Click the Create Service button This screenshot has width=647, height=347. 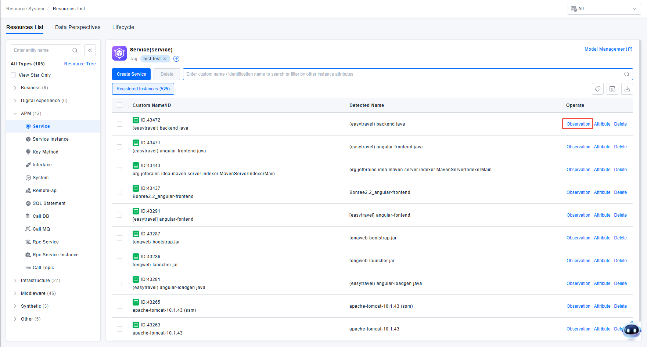pyautogui.click(x=131, y=74)
